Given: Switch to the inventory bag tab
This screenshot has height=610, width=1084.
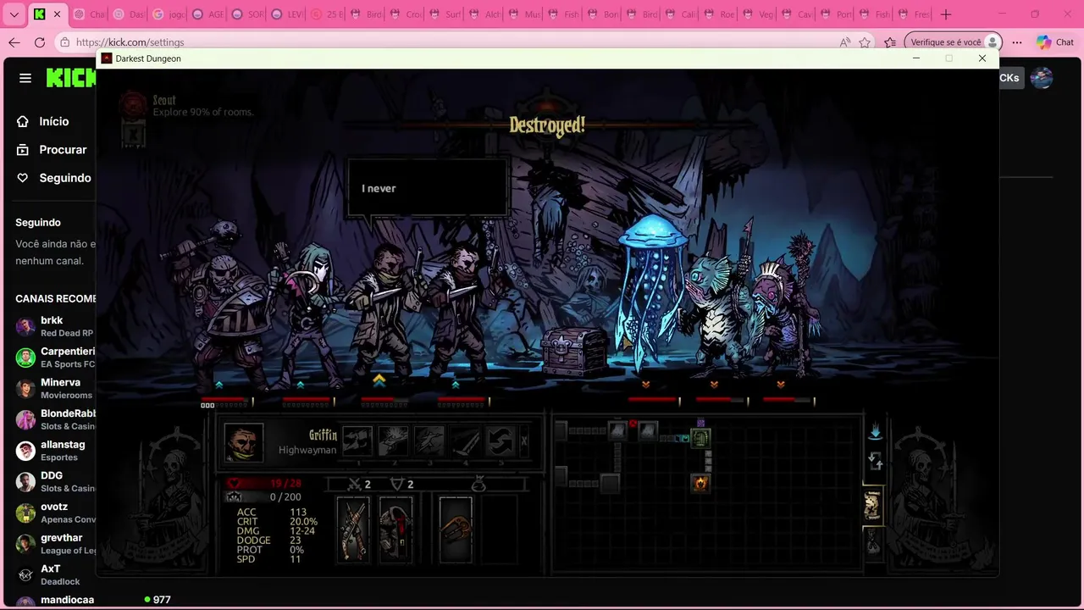Looking at the screenshot, I should (x=873, y=542).
